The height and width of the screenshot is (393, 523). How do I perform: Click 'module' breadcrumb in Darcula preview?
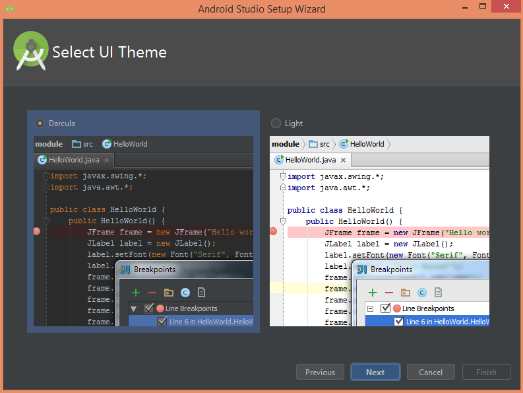pos(49,144)
